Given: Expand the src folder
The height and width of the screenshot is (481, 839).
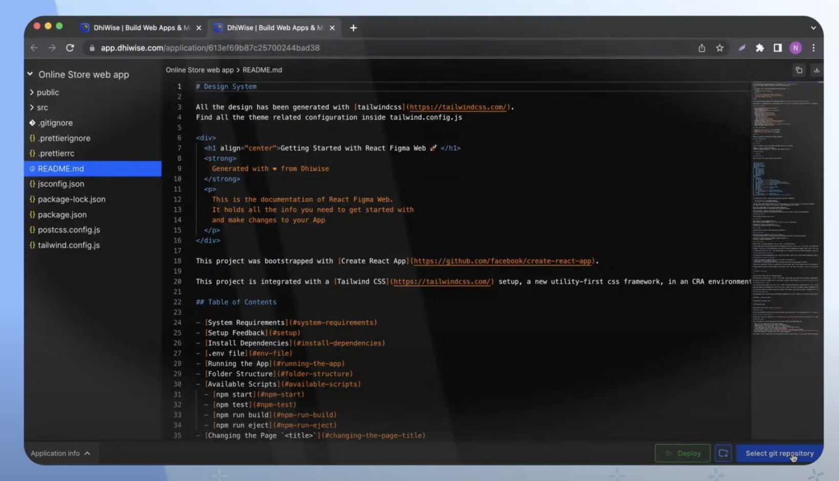Looking at the screenshot, I should tap(32, 107).
